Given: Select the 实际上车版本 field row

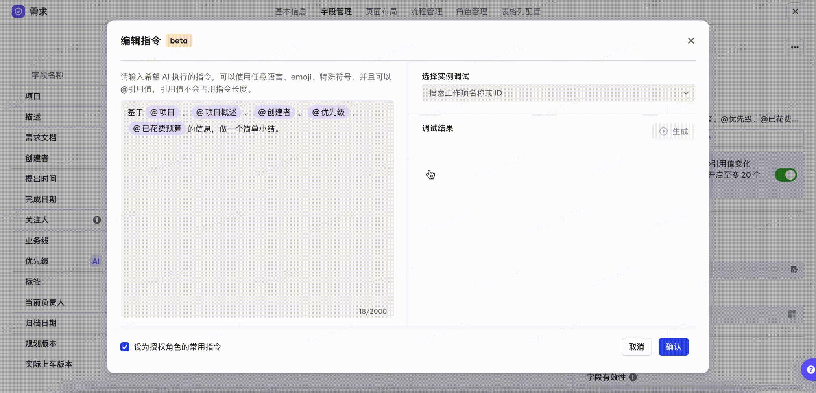Looking at the screenshot, I should point(59,364).
